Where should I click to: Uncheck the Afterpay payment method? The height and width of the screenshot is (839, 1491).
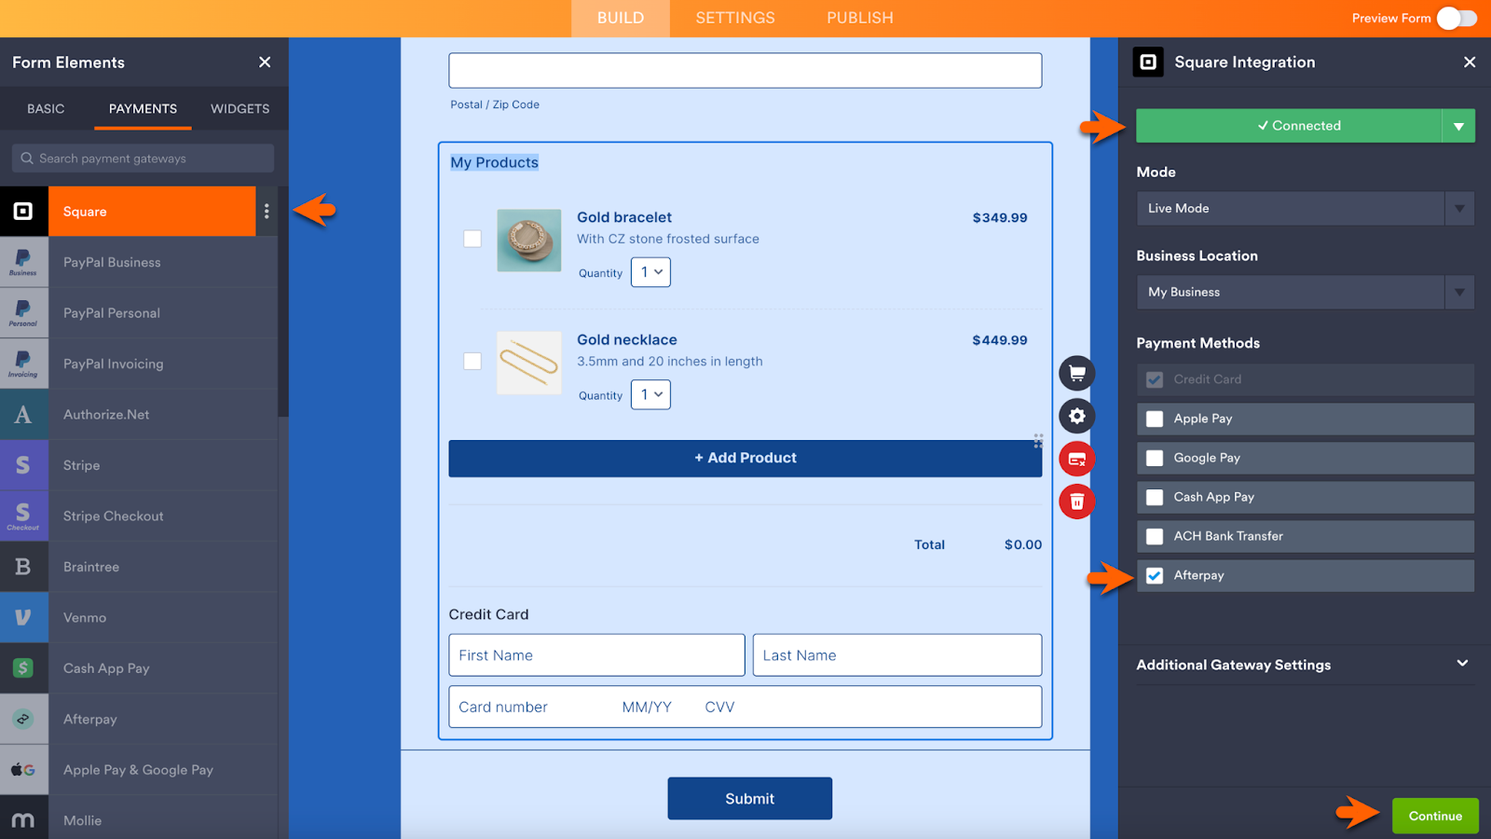click(1155, 575)
